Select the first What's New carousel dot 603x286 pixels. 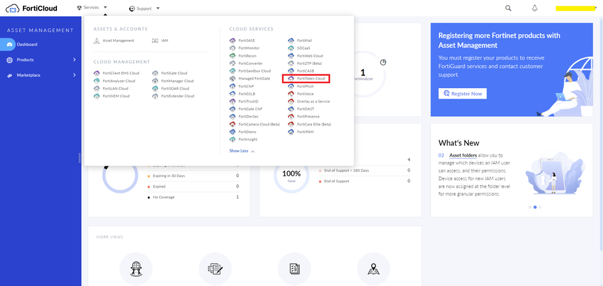[529, 207]
